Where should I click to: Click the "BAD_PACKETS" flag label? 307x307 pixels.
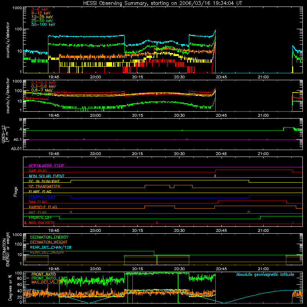pyautogui.click(x=42, y=223)
